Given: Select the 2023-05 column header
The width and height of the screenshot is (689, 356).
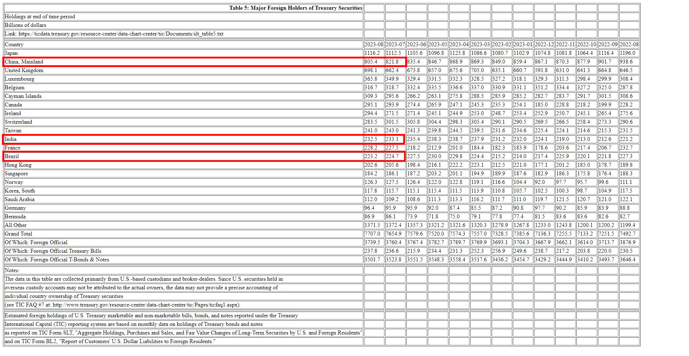Looking at the screenshot, I should pyautogui.click(x=438, y=44).
